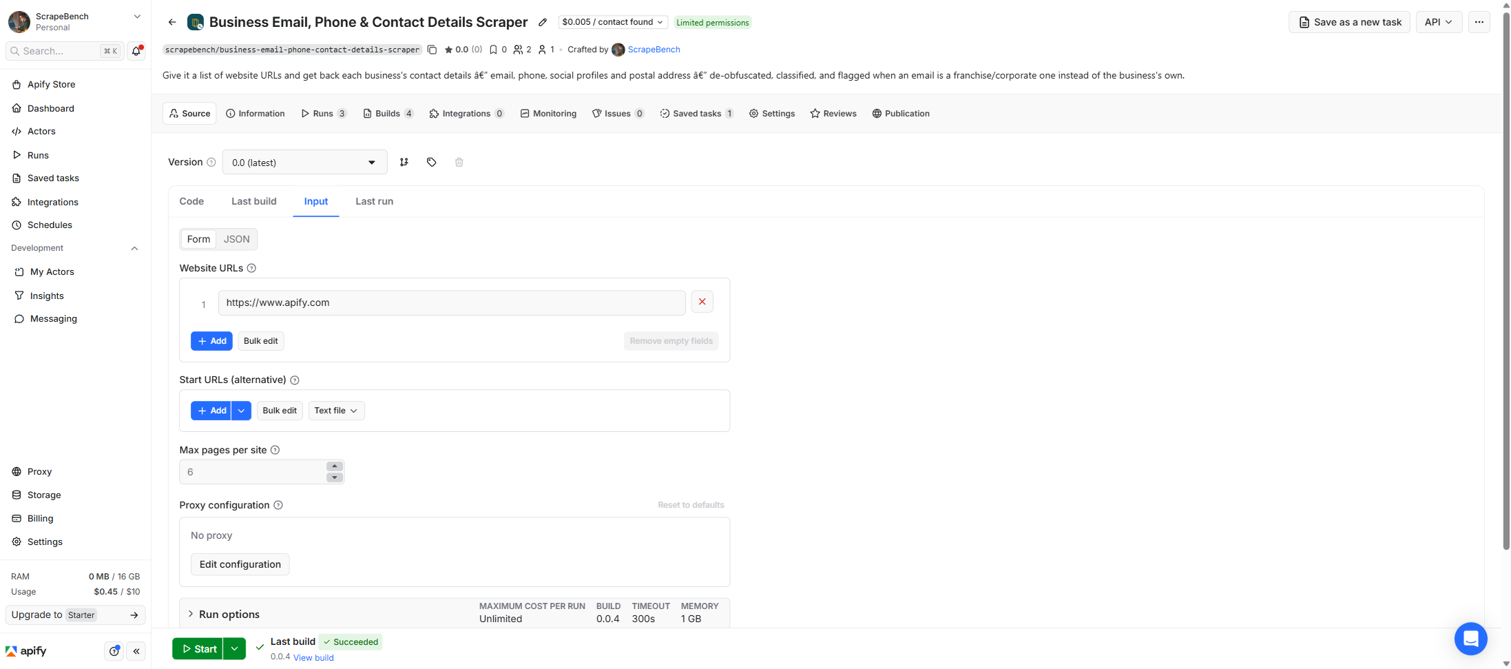Collapse the sidebar with double-chevron icon
1511x669 pixels.
tap(136, 651)
